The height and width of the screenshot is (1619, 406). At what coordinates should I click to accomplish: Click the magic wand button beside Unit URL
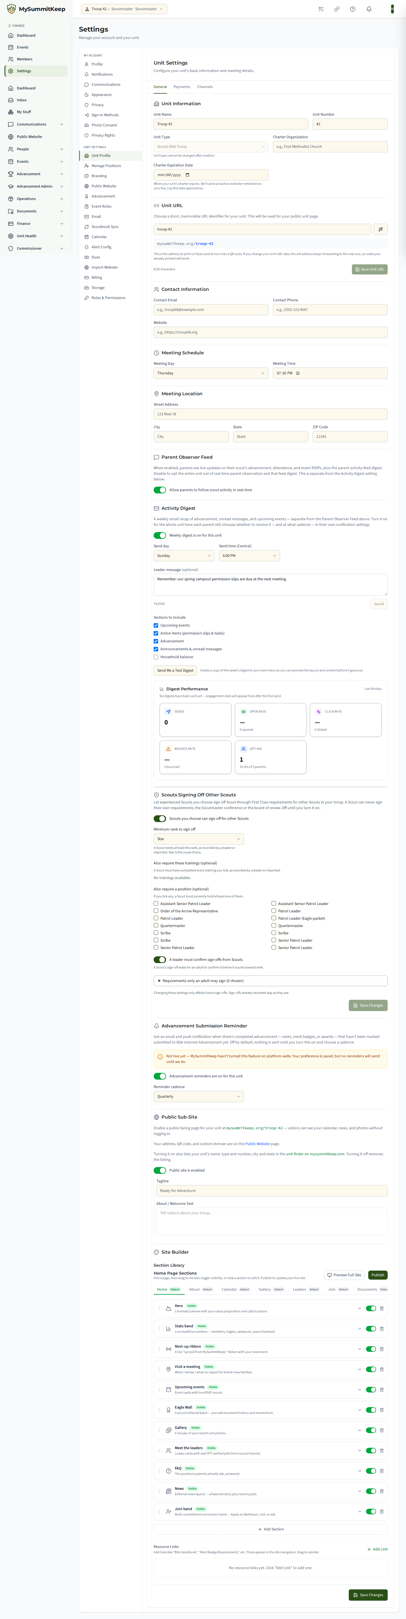tap(380, 229)
